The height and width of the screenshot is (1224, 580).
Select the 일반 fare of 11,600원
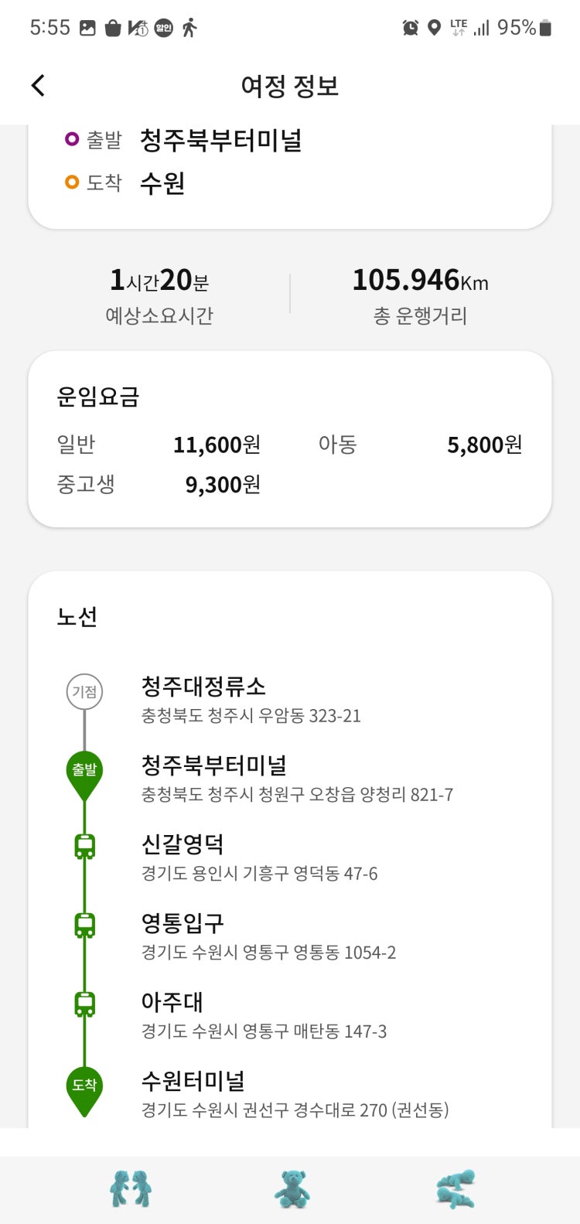click(217, 445)
